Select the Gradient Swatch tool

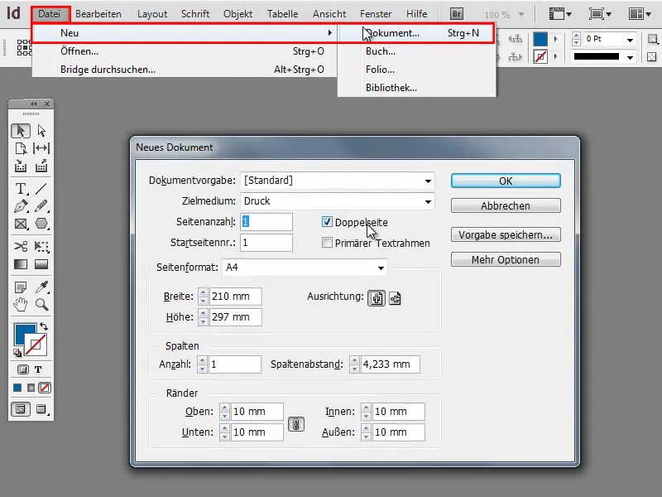(20, 264)
